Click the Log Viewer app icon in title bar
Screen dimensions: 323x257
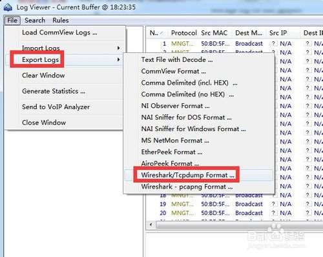click(8, 7)
